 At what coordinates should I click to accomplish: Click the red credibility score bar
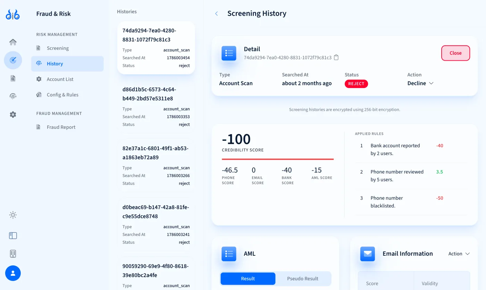pos(278,159)
